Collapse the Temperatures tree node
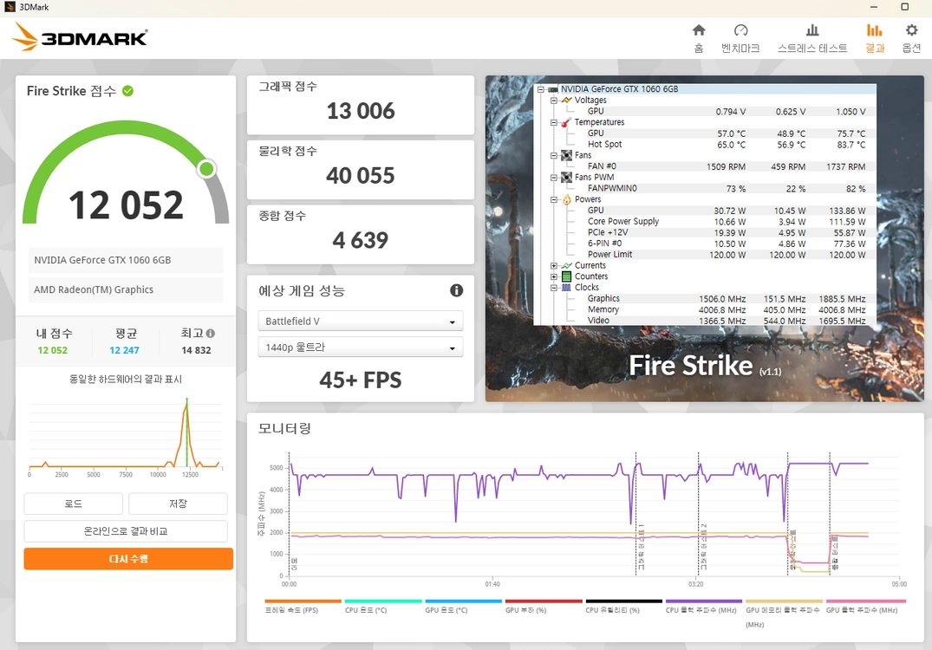This screenshot has width=932, height=650. [x=553, y=122]
